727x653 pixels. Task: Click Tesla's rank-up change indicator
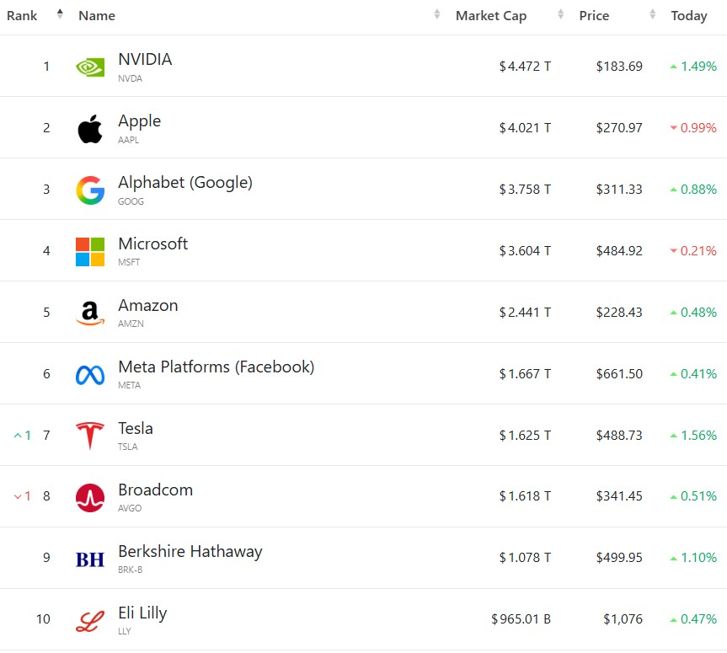(23, 436)
